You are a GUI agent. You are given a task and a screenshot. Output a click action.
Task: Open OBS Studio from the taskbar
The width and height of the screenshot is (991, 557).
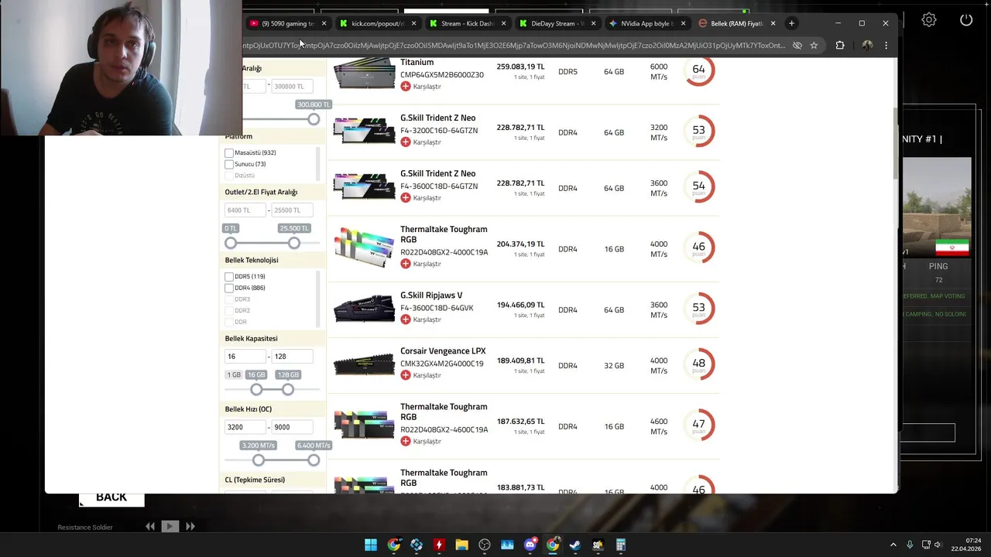coord(485,545)
